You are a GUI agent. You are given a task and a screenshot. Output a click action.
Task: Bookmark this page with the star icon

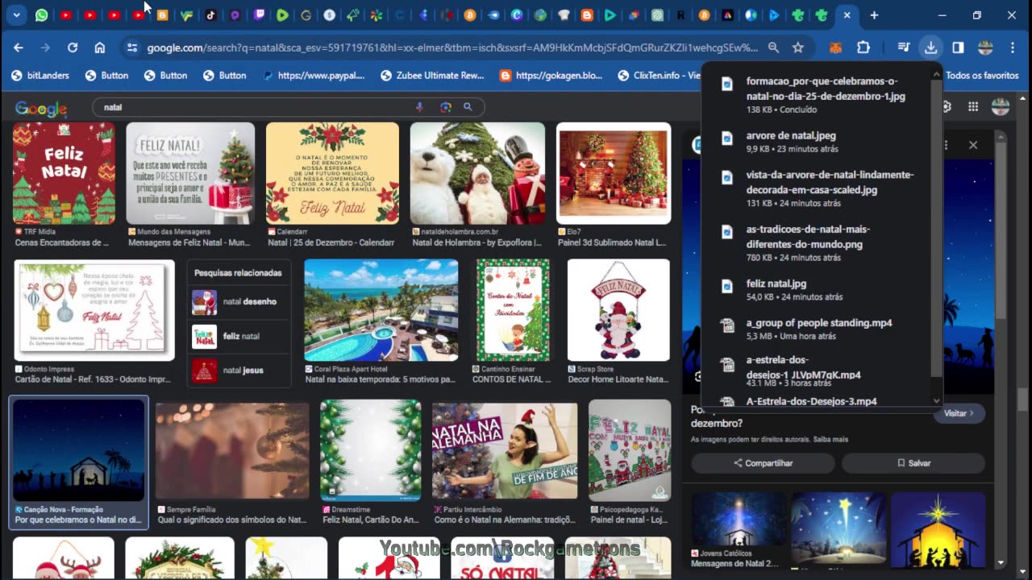798,48
